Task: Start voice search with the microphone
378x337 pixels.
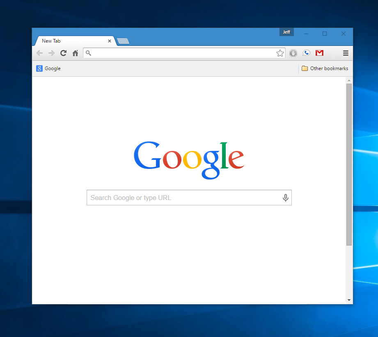Action: [x=286, y=198]
